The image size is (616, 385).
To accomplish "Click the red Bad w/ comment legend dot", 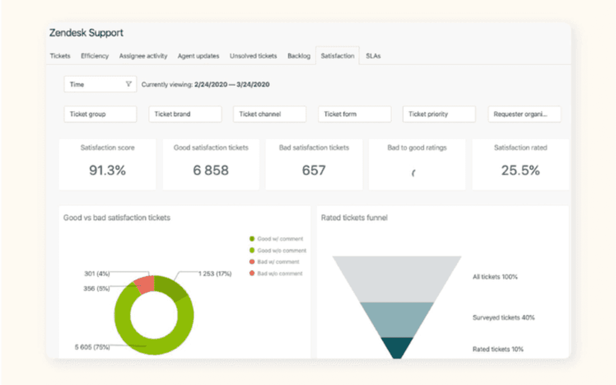I will pyautogui.click(x=252, y=262).
